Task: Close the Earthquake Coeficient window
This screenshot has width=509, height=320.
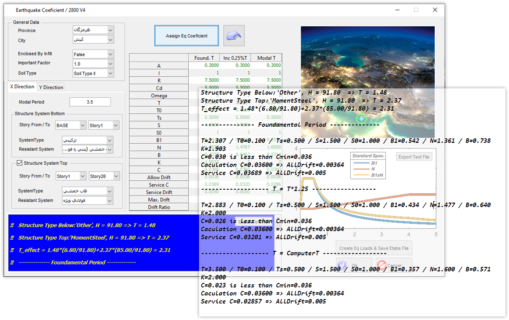Action: (x=435, y=10)
